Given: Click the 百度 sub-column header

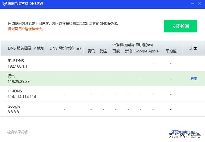Looking at the screenshot, I should [116, 51].
